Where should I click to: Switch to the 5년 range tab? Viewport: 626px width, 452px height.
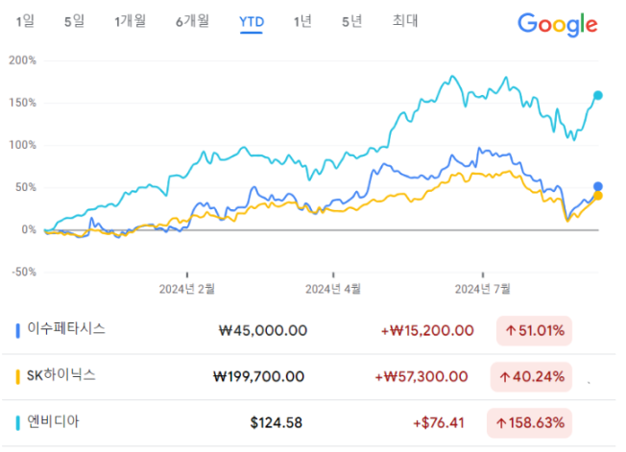(x=352, y=21)
